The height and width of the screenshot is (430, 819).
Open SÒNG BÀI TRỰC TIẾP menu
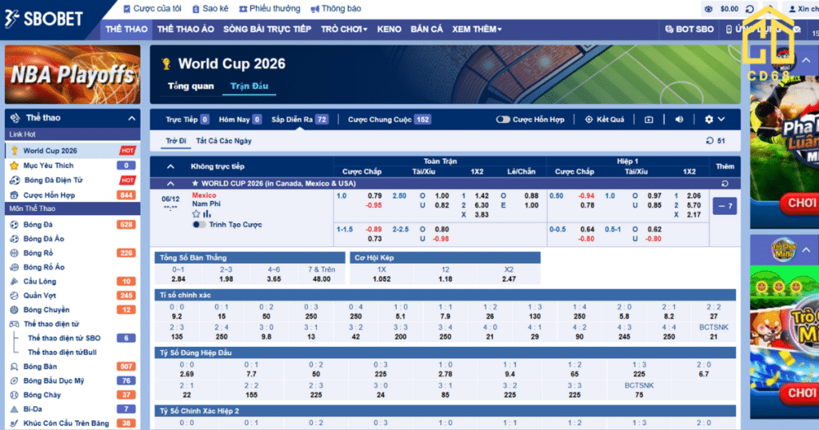(x=267, y=30)
